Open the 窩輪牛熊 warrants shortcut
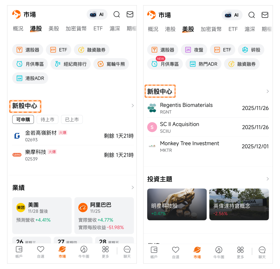Image resolution: width=280 pixels, height=269 pixels. click(x=111, y=64)
